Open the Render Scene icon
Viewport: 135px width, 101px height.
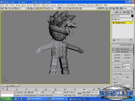(x=121, y=8)
